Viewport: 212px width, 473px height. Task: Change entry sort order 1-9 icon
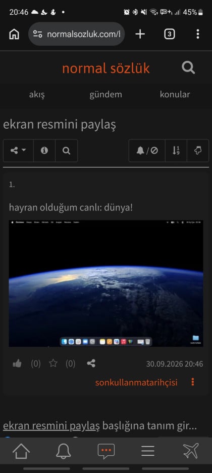[176, 151]
